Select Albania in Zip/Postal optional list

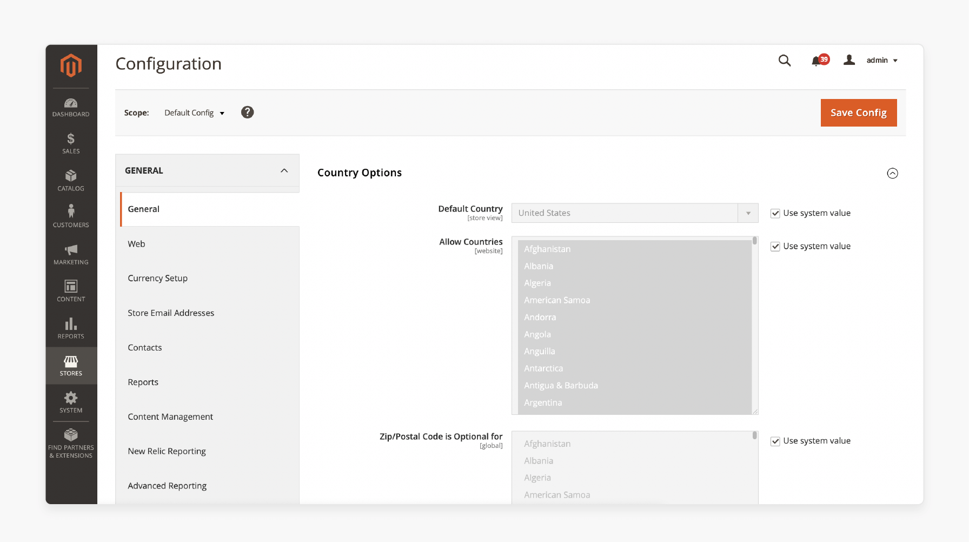tap(635, 461)
